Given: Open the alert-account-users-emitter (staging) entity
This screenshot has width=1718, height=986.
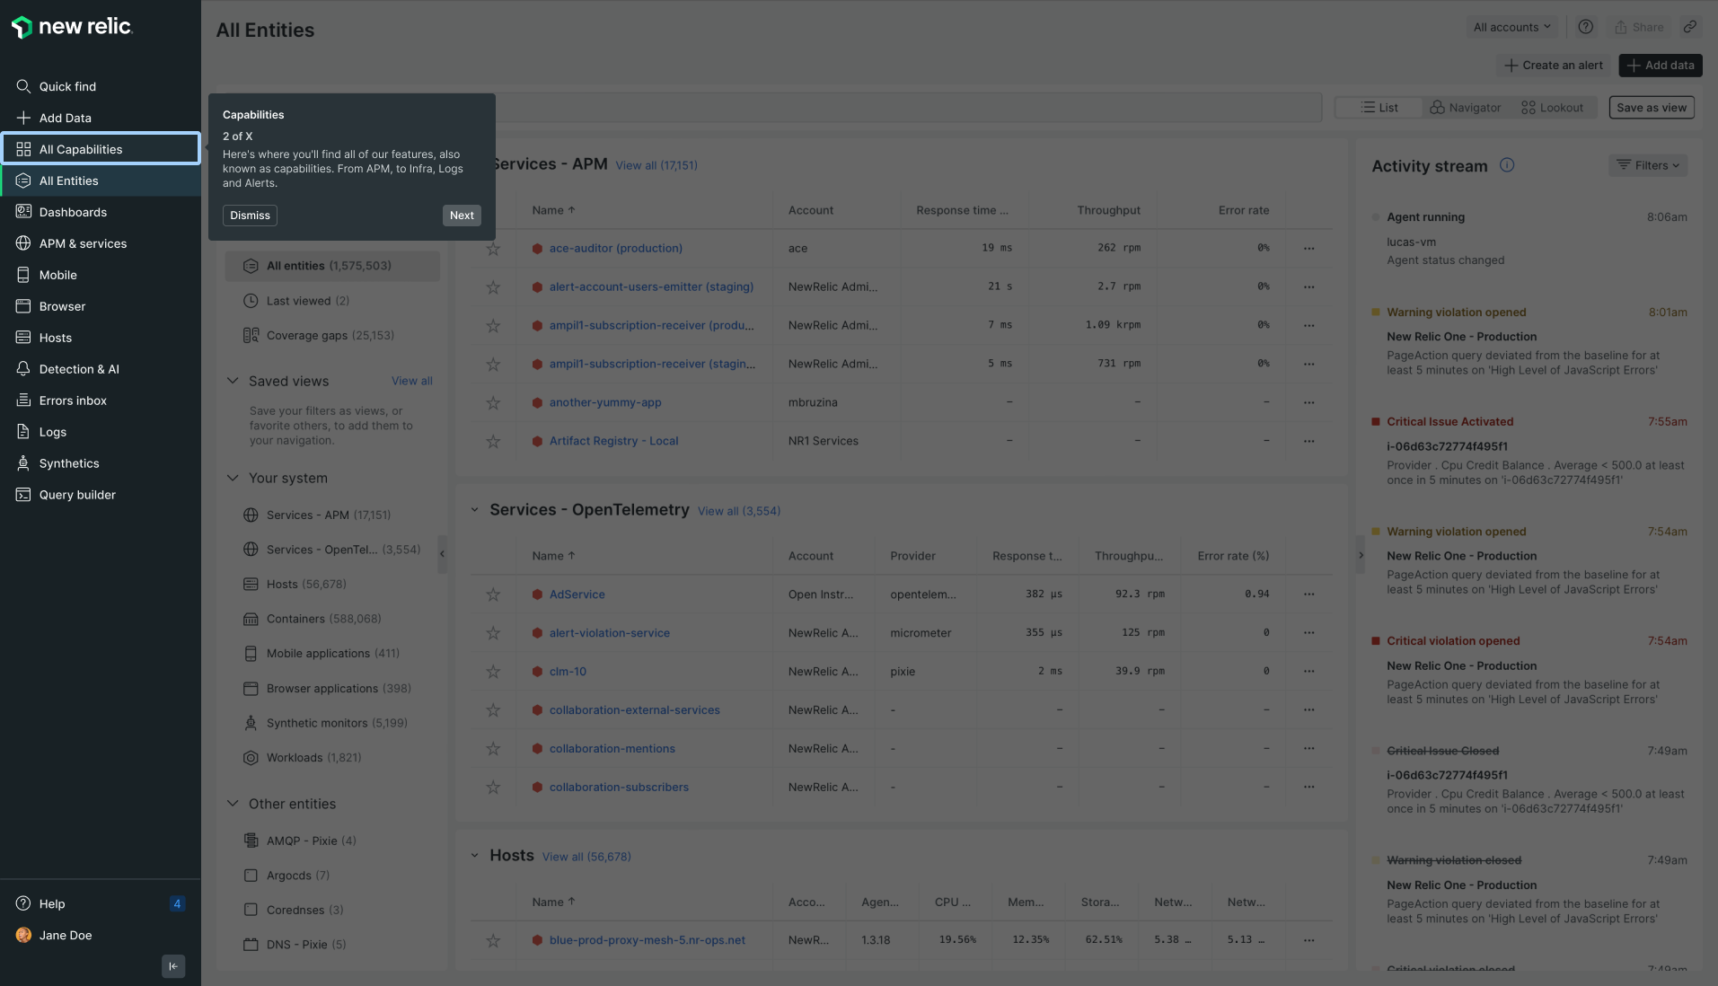Looking at the screenshot, I should click(x=651, y=287).
